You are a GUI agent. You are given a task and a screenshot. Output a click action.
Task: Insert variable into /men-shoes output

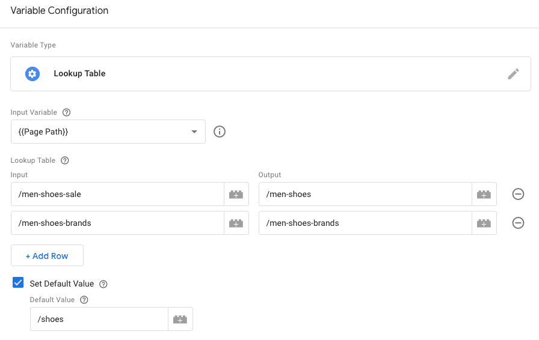point(484,194)
